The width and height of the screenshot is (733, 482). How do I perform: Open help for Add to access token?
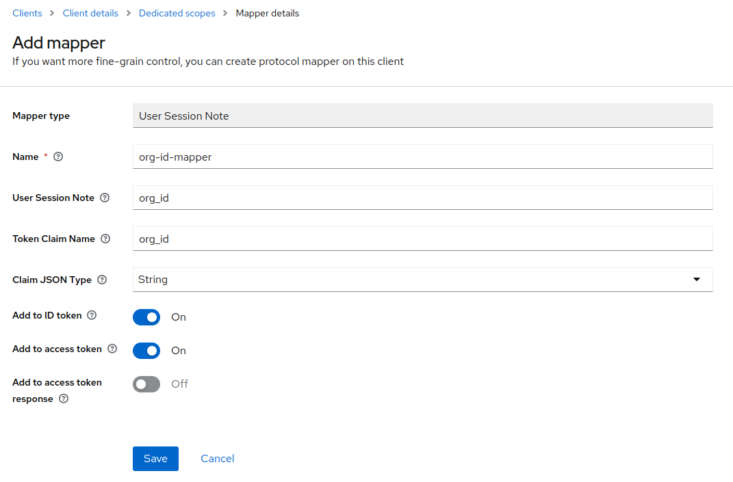tap(112, 349)
